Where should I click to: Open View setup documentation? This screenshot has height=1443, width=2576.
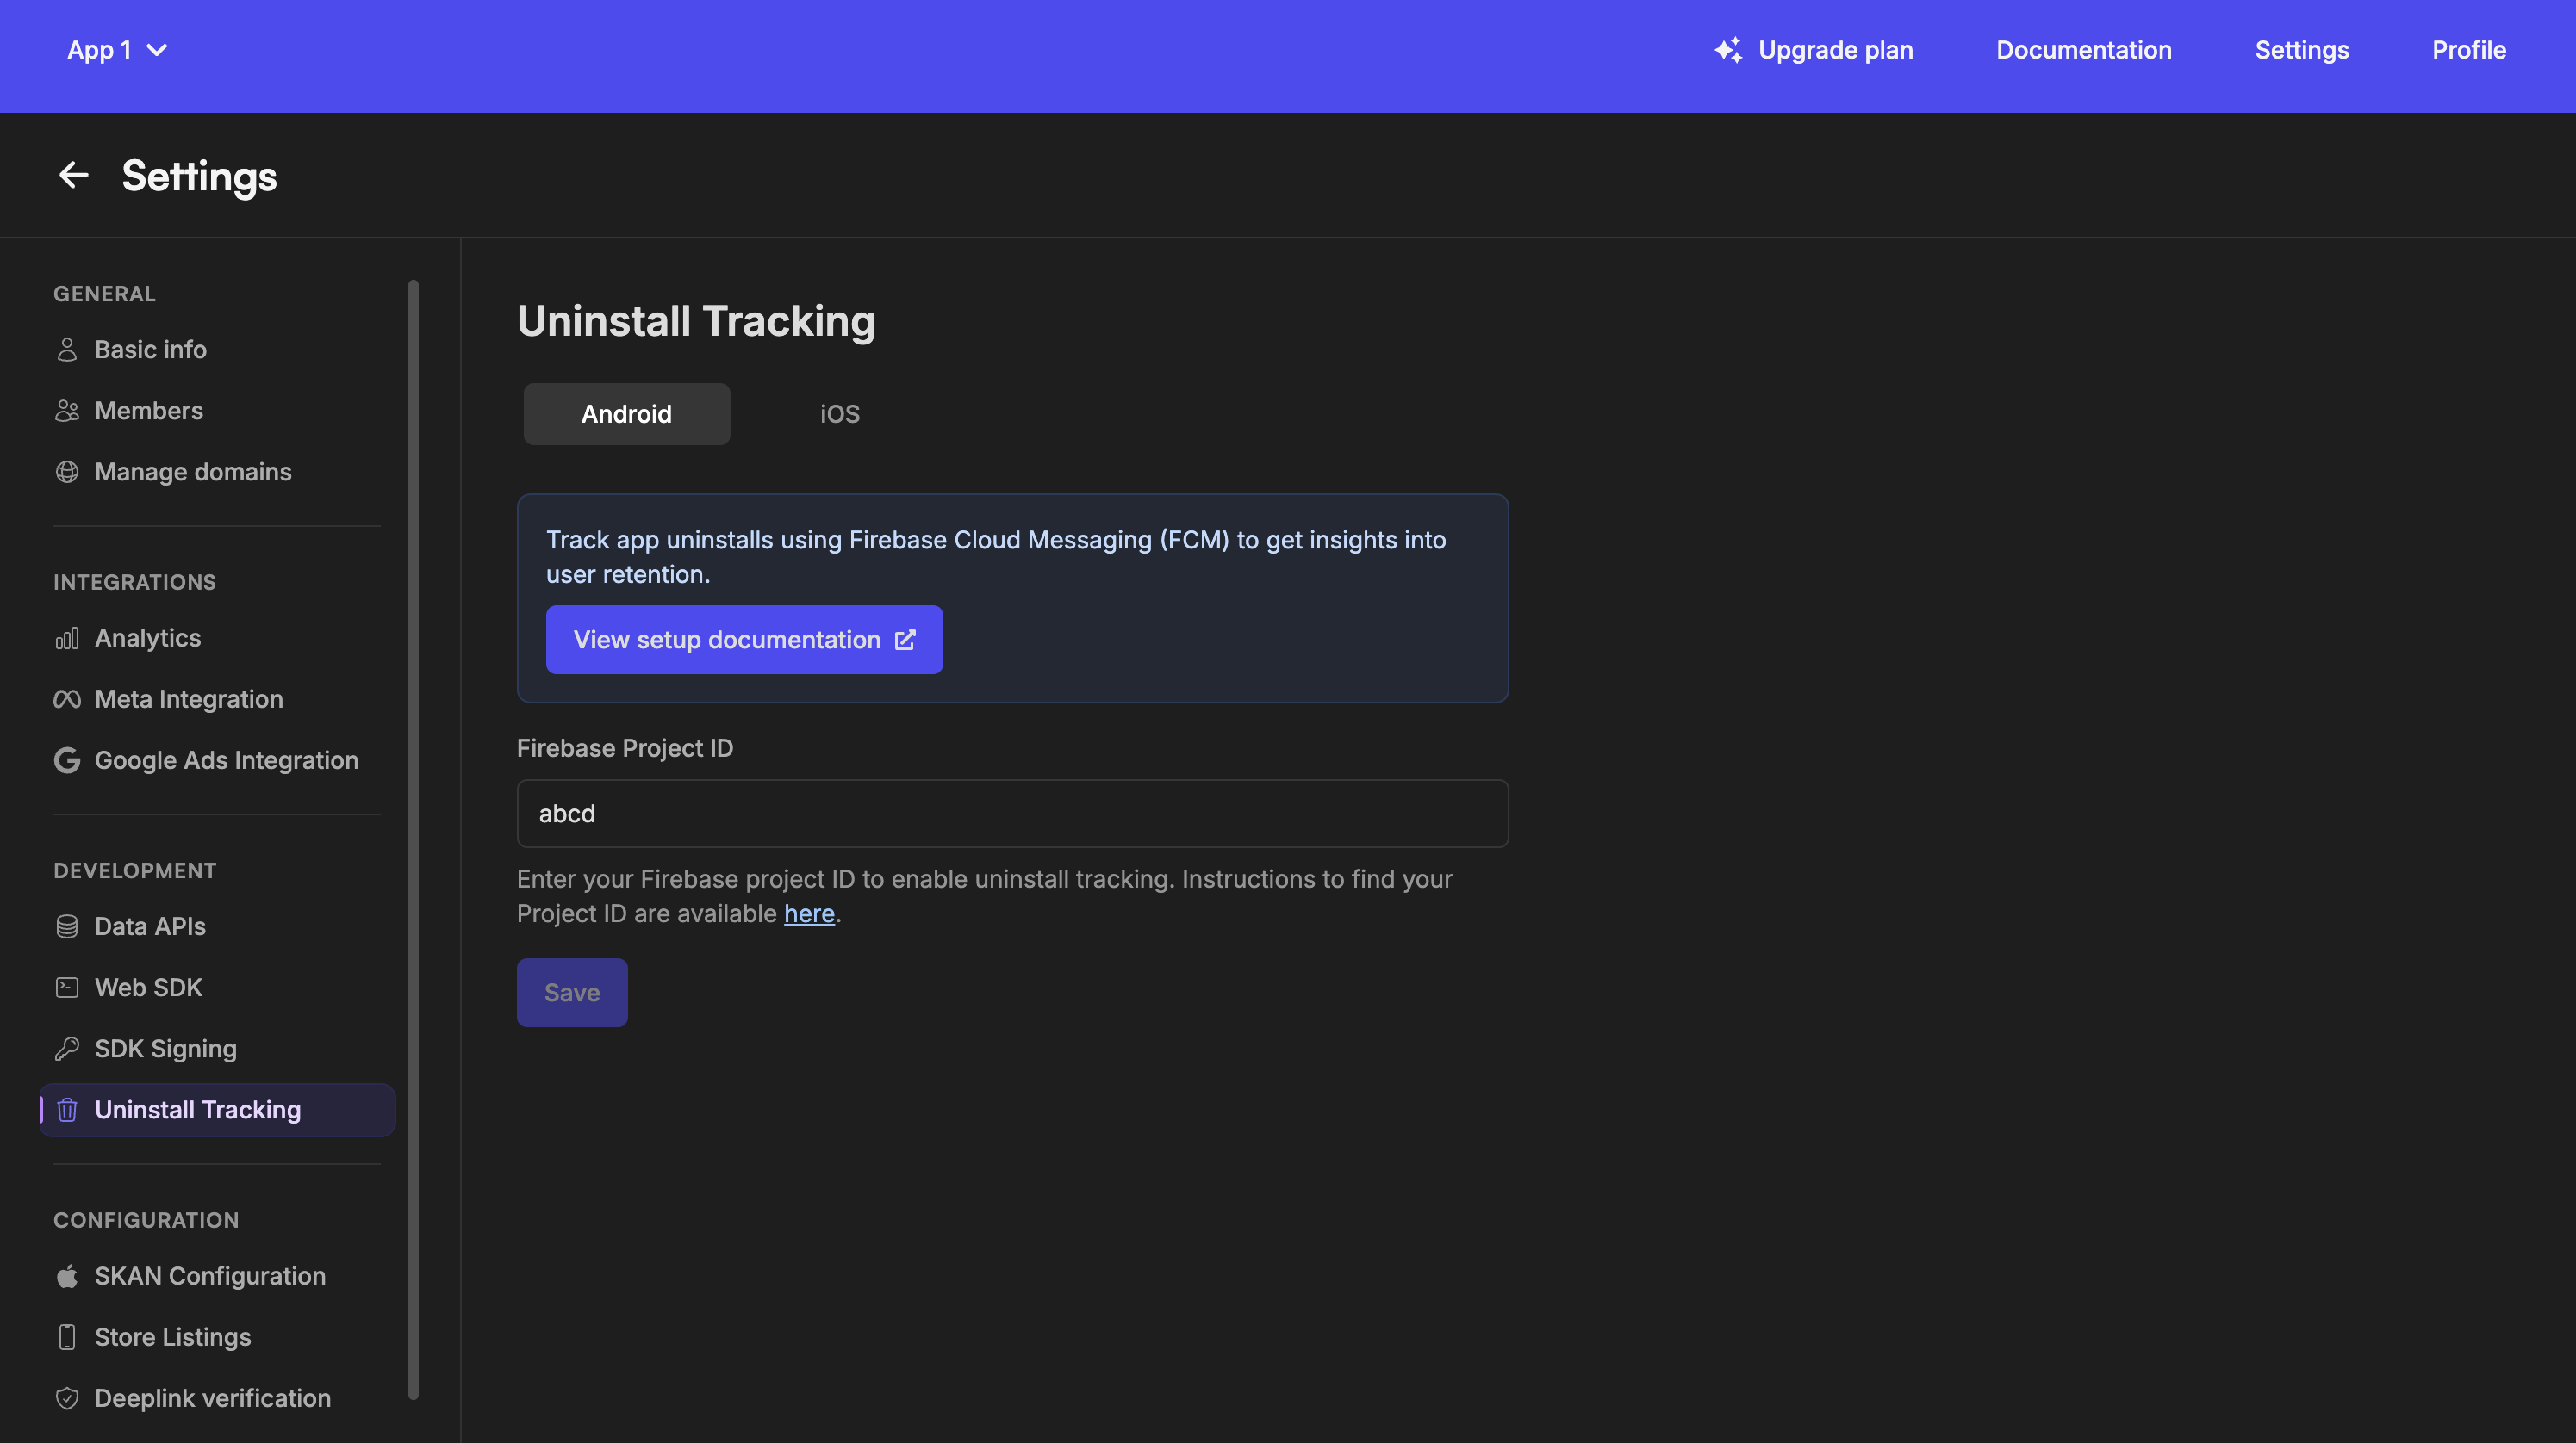(744, 640)
